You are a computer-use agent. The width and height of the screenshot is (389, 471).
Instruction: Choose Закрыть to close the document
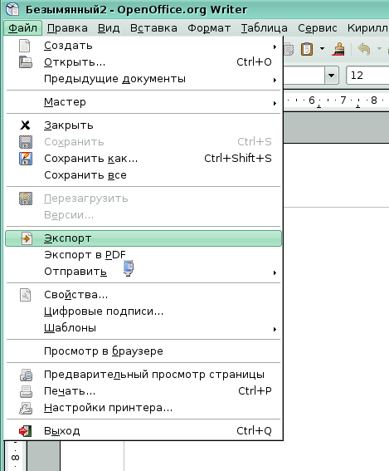(x=143, y=125)
